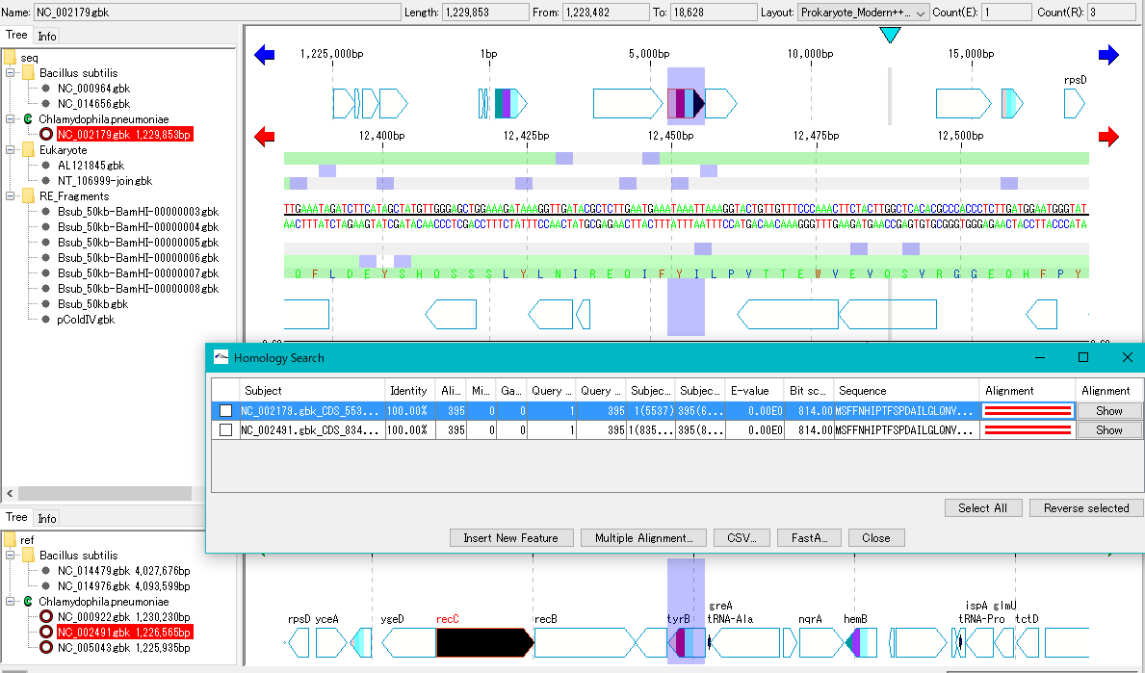
Task: Click the Insert New Feature button
Action: click(x=511, y=538)
